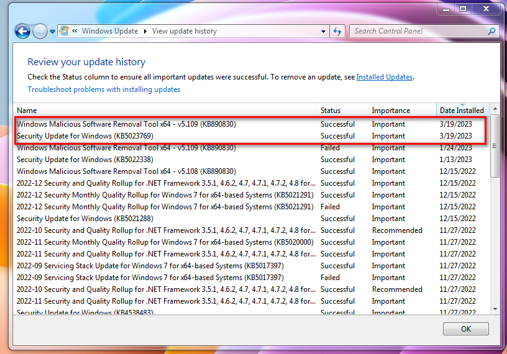Select the Failed KB5021291 rollup status
Viewport: 507px width, 354px height.
click(x=330, y=207)
